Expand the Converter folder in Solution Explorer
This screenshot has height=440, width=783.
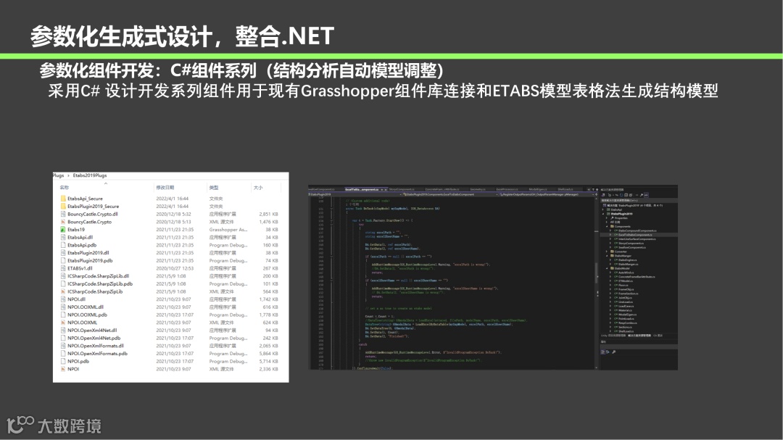tap(607, 252)
